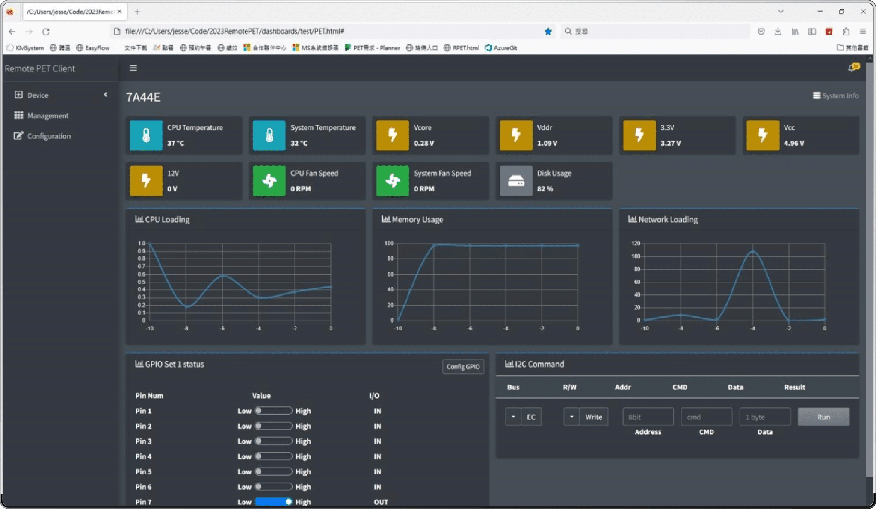Viewport: 876px width, 509px height.
Task: Switch Pin 1 value toggle to High
Action: tap(273, 410)
